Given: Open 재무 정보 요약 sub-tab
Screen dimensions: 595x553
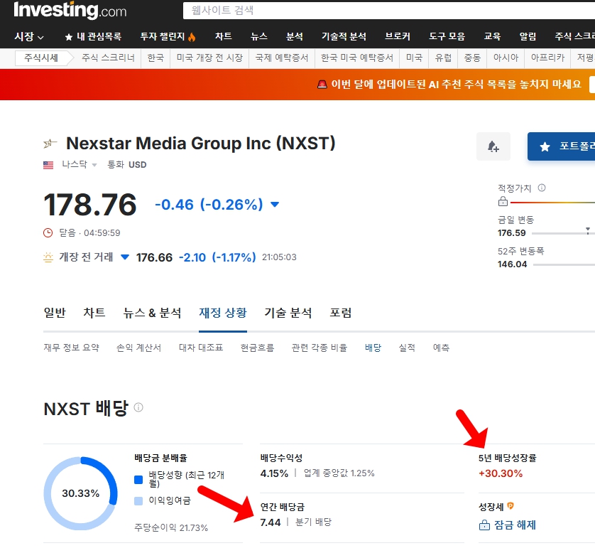Looking at the screenshot, I should point(71,348).
